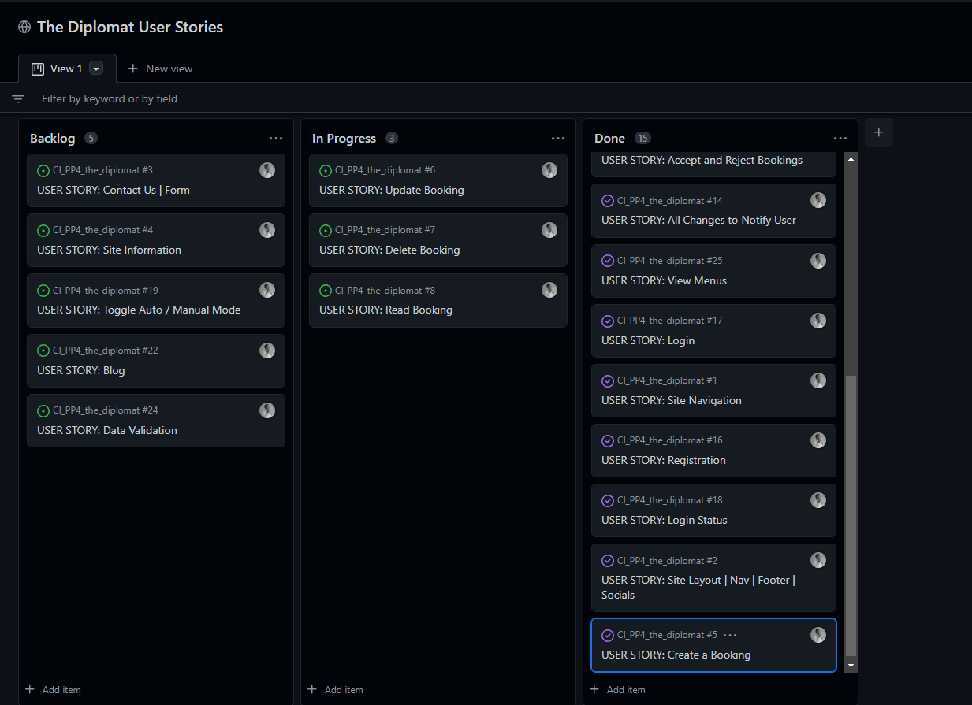Click assignee avatar on Data Validation card
972x705 pixels.
click(x=267, y=410)
